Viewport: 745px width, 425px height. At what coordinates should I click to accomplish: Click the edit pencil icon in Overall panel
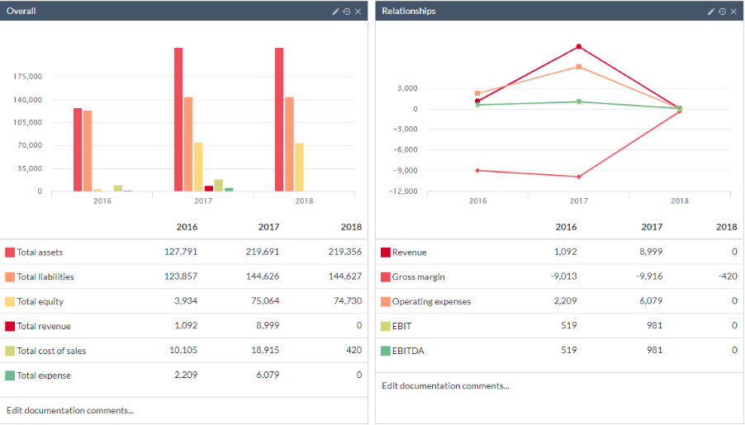(x=335, y=12)
